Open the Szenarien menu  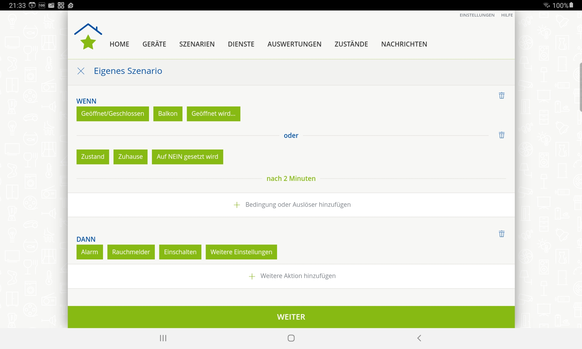[x=197, y=44]
